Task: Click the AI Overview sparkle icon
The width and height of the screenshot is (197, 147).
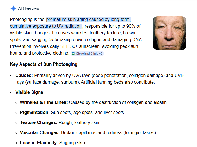Action: coord(13,8)
